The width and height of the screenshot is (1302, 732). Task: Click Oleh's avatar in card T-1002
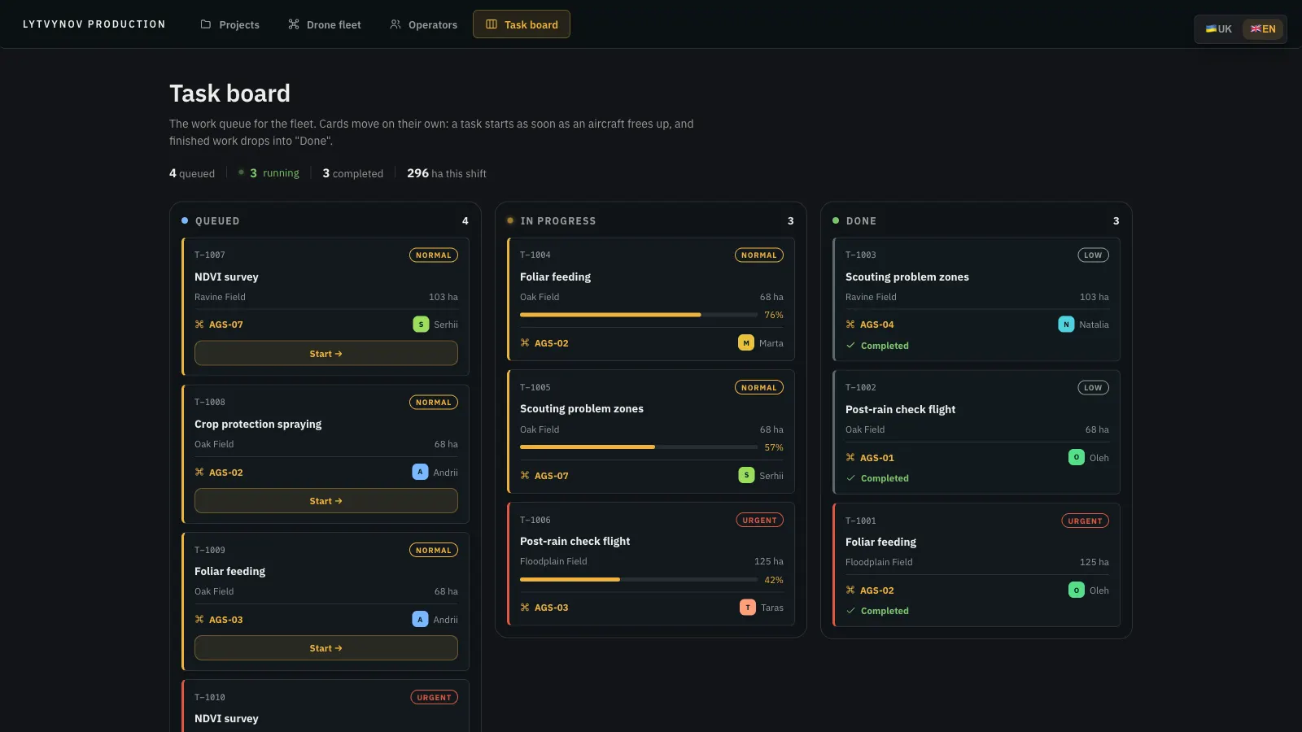tap(1077, 457)
